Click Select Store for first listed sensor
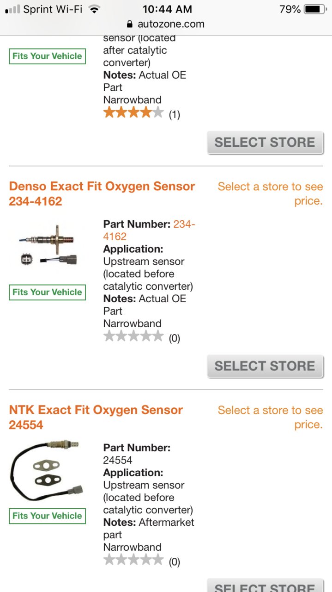 coord(265,143)
